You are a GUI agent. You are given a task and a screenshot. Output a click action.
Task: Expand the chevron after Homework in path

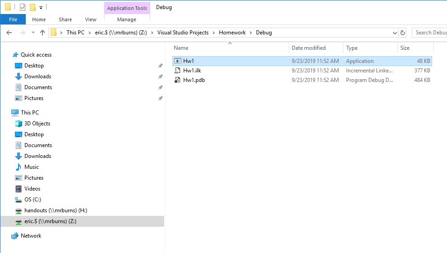point(251,33)
